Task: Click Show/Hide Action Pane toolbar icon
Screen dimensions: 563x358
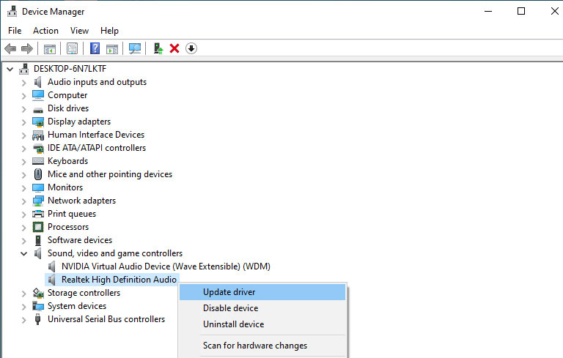Action: coord(112,48)
